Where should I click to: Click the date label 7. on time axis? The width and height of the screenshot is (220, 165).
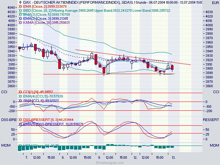click(x=27, y=158)
